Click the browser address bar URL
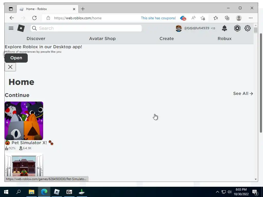 [78, 18]
